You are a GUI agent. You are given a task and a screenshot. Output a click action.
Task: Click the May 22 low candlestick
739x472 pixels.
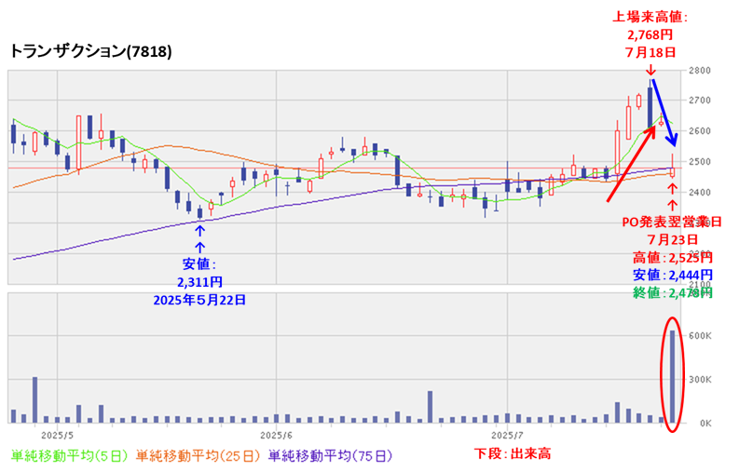(199, 213)
